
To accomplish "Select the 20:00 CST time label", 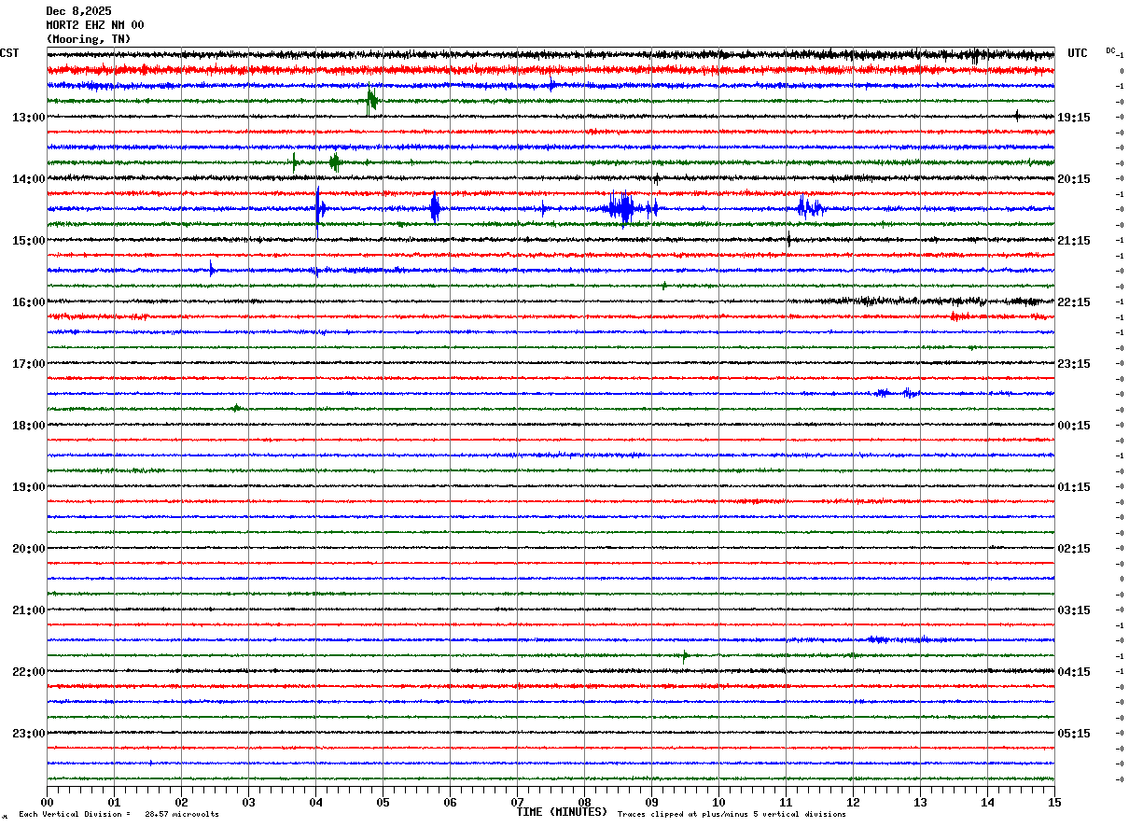I will 28,549.
